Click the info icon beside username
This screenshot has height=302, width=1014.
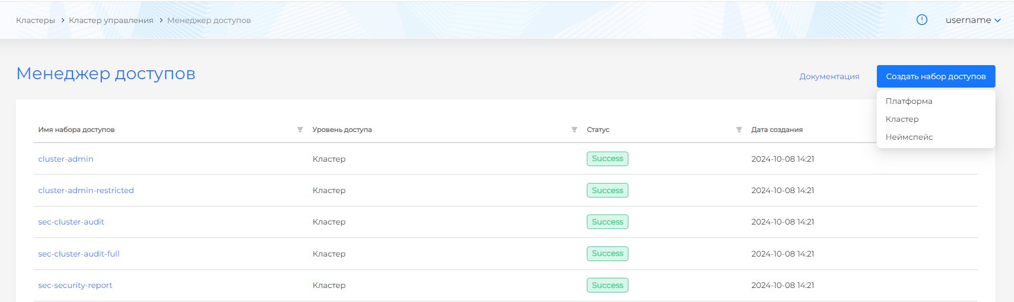coord(922,20)
